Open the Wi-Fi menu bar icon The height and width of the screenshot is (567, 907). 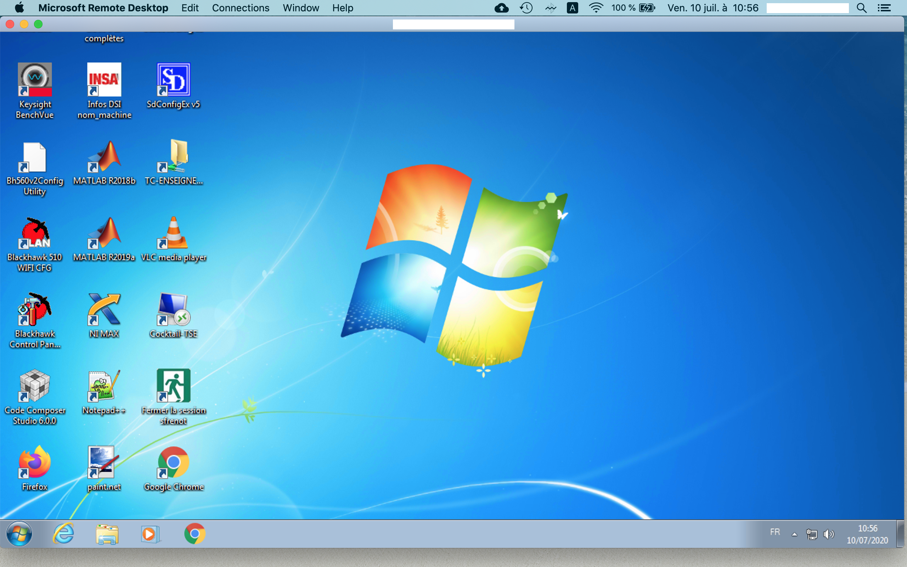[596, 8]
